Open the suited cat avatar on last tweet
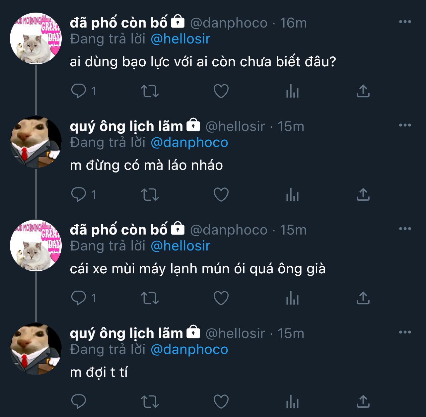 tap(36, 349)
